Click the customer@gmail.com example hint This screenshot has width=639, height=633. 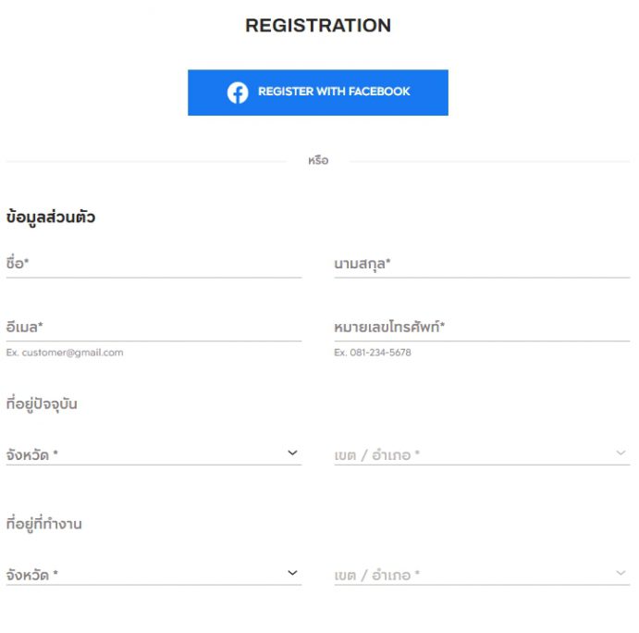[65, 353]
